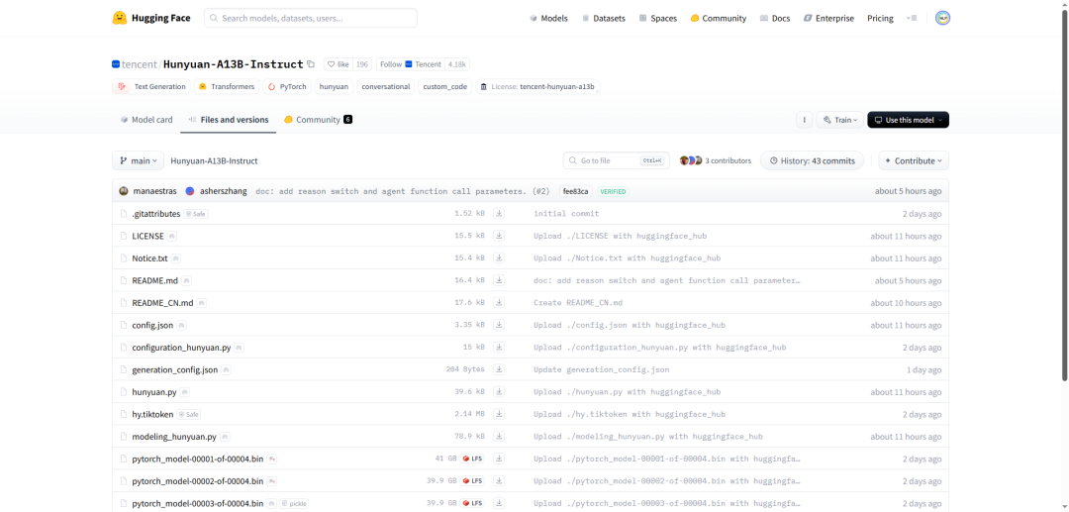Click the hunyuan tag
Viewport: 1069px width, 512px height.
pos(335,86)
